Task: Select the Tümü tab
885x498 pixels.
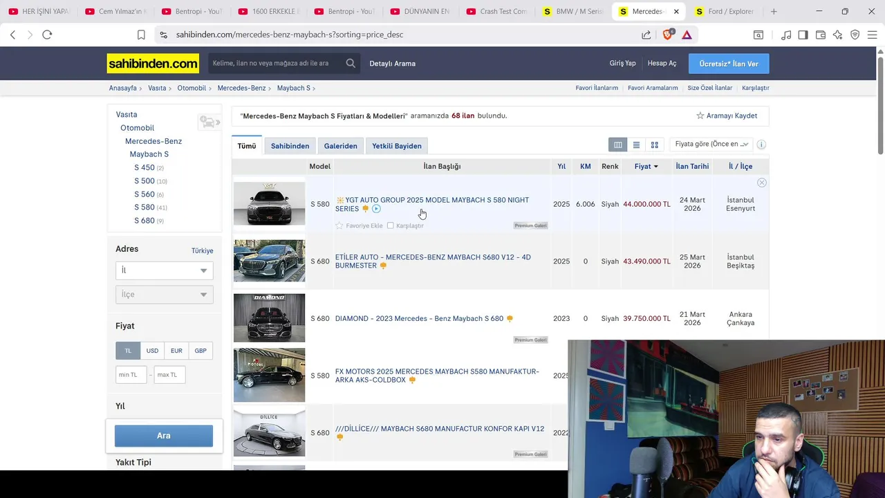Action: point(247,146)
